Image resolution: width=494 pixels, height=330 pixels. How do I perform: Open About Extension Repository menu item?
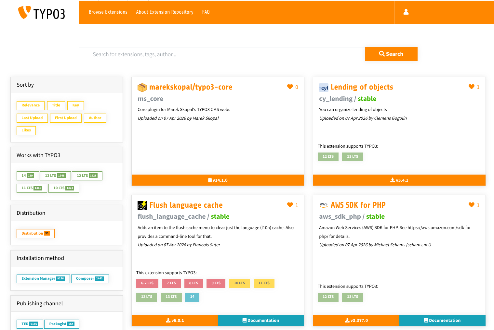[x=165, y=12]
